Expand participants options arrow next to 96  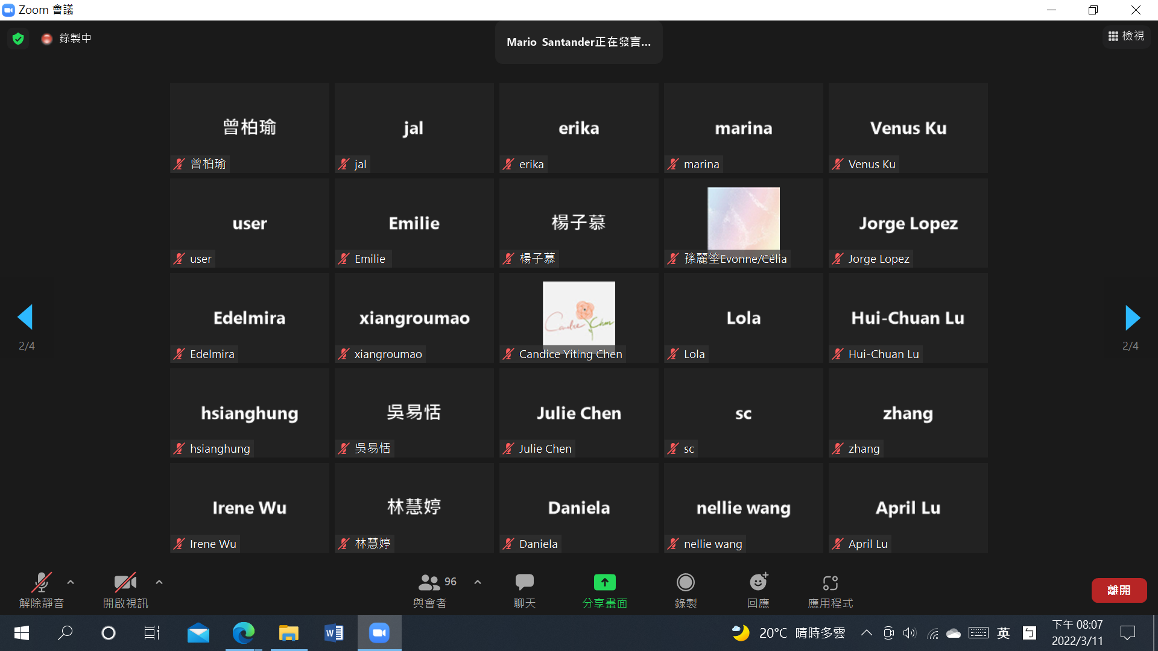pos(478,582)
